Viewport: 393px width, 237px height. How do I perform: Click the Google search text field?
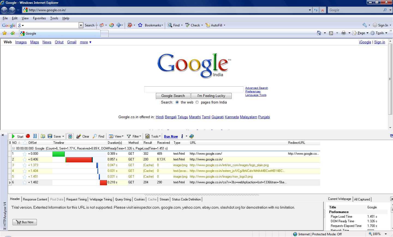click(x=194, y=89)
